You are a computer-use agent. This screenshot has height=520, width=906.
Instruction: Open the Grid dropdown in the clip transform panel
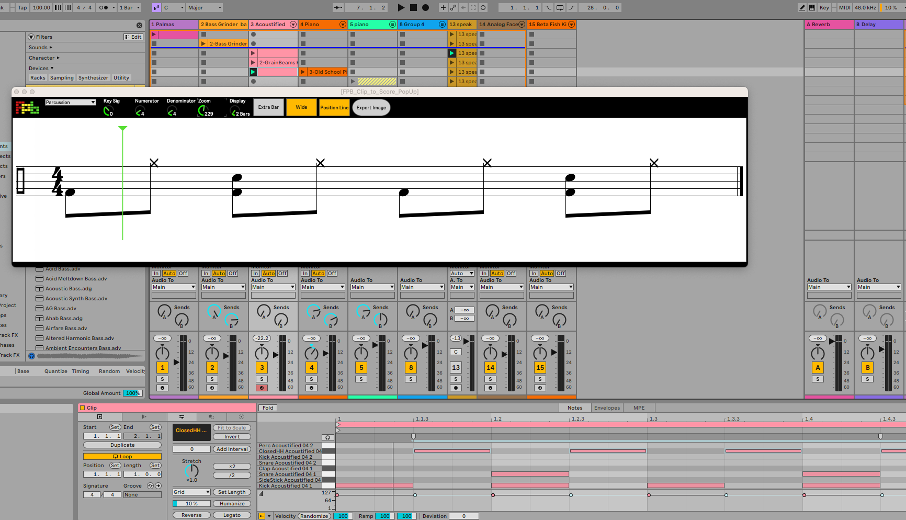pyautogui.click(x=191, y=492)
